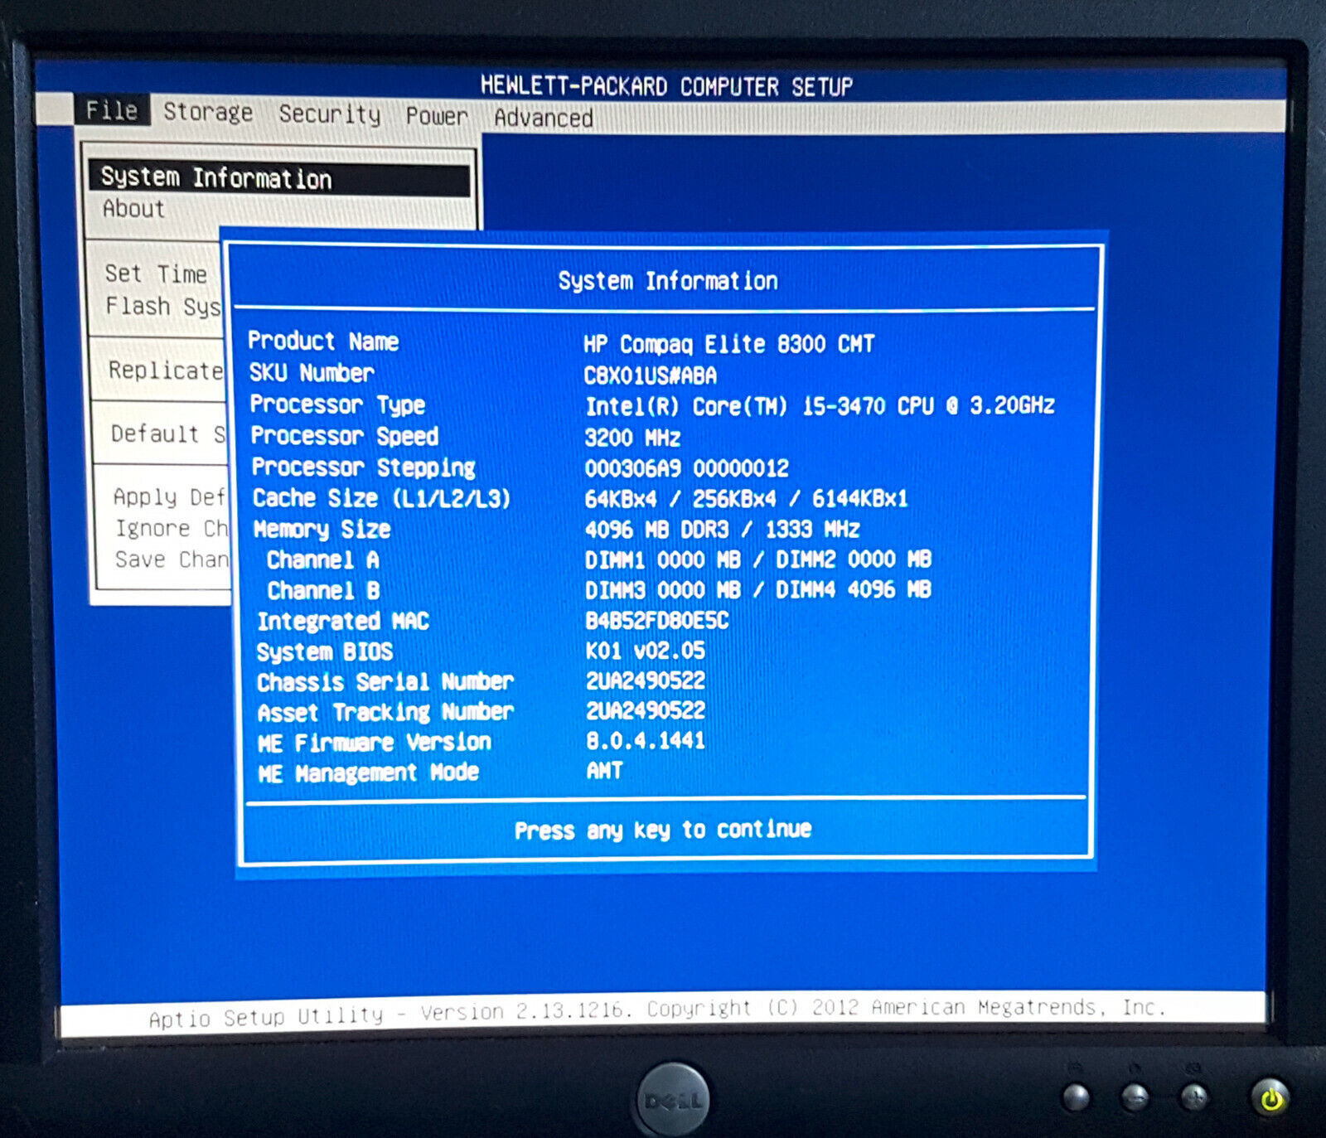This screenshot has height=1138, width=1326.
Task: Click MAC address B4B52FD80E5C
Action: pyautogui.click(x=657, y=620)
